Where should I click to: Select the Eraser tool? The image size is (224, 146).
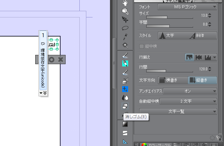pos(125,106)
